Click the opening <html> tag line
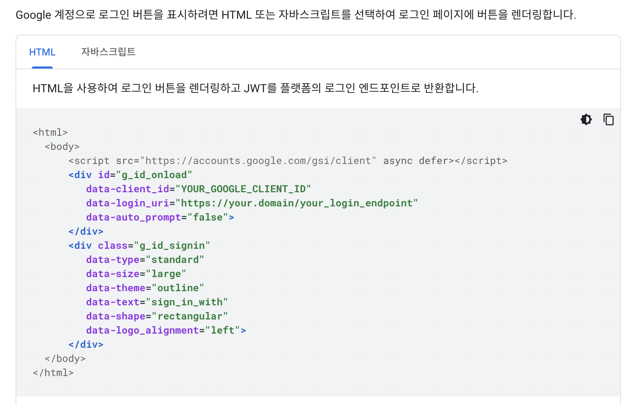Viewport: 635px width, 405px height. pyautogui.click(x=50, y=133)
